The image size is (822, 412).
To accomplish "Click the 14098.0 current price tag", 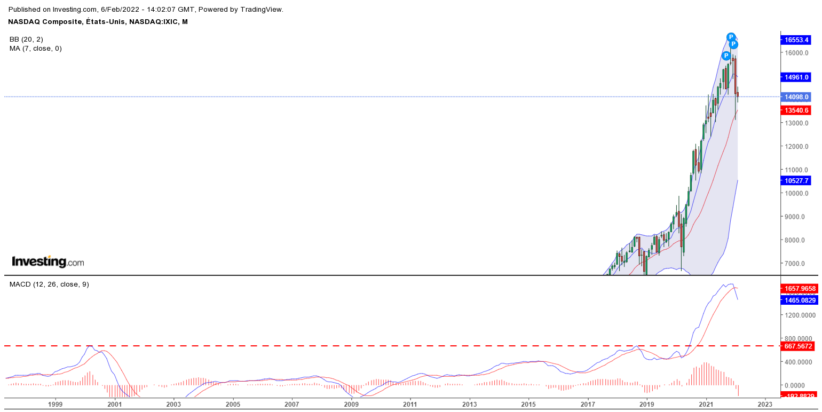I will pyautogui.click(x=796, y=97).
